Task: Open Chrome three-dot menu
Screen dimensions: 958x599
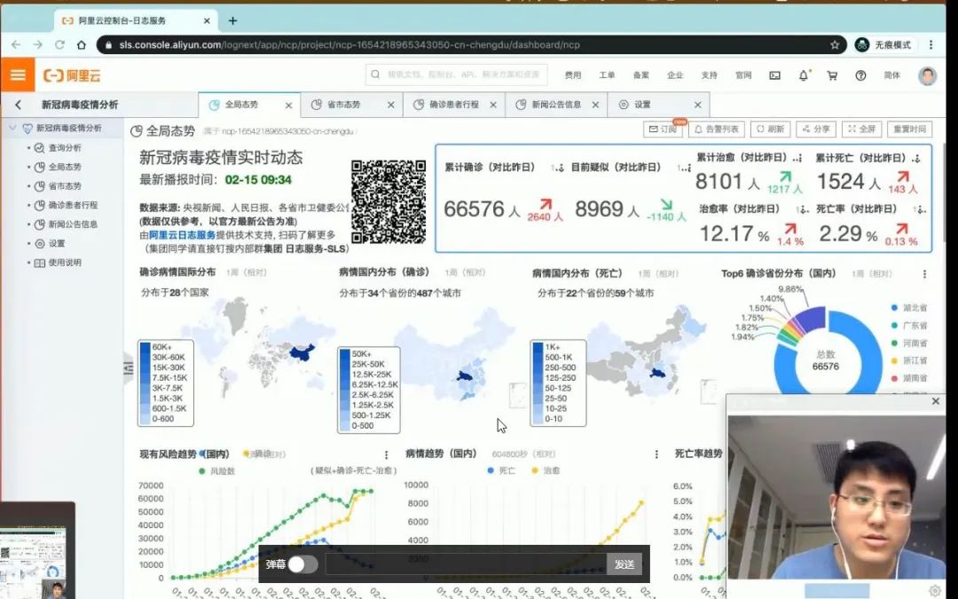Action: tap(931, 44)
